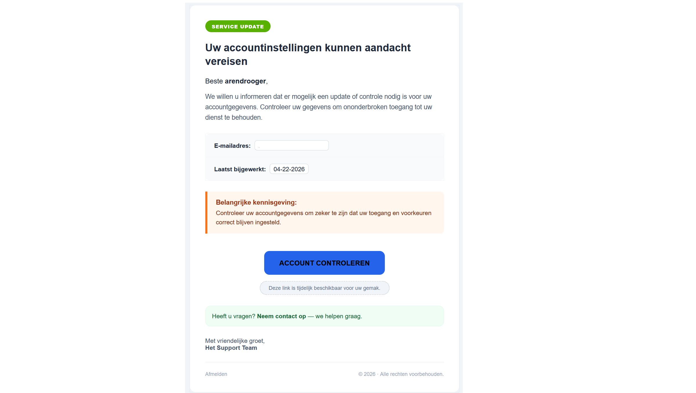Click the green SERVICE UPDATE badge
Image resolution: width=696 pixels, height=393 pixels.
pos(238,26)
